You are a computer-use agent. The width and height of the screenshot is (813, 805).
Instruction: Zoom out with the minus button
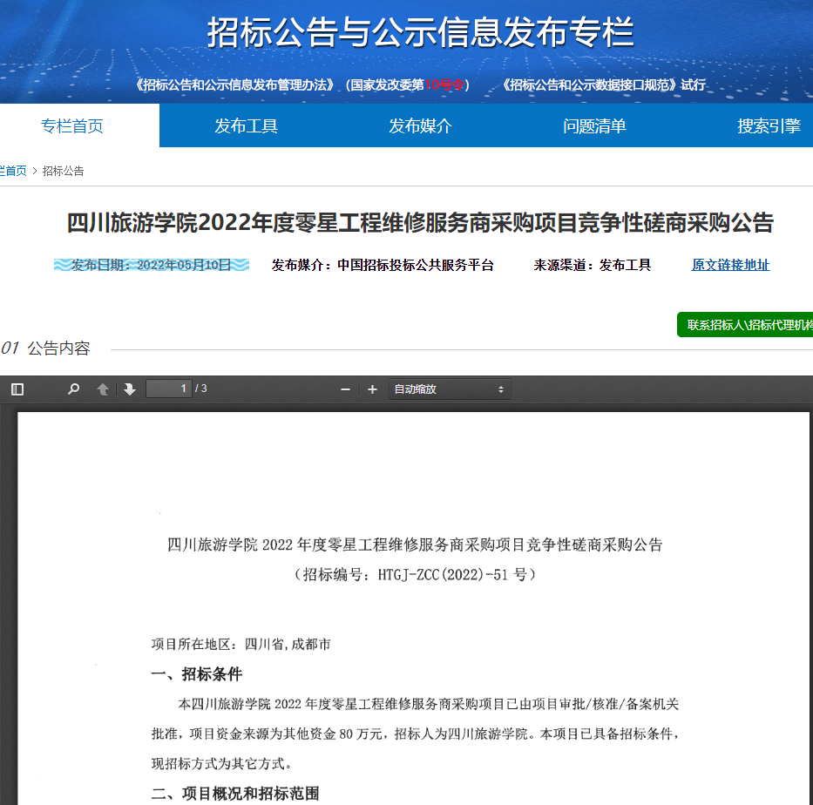(x=345, y=389)
